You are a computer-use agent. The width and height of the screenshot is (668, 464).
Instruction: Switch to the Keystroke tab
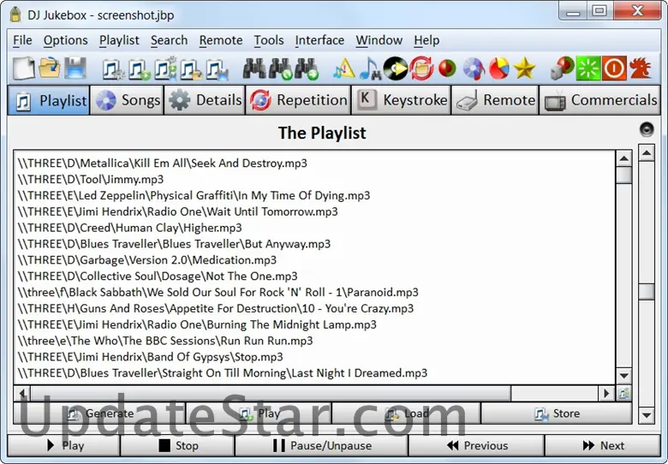pos(401,100)
